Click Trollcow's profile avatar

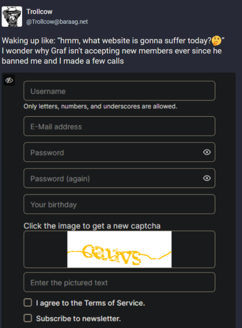pyautogui.click(x=12, y=17)
